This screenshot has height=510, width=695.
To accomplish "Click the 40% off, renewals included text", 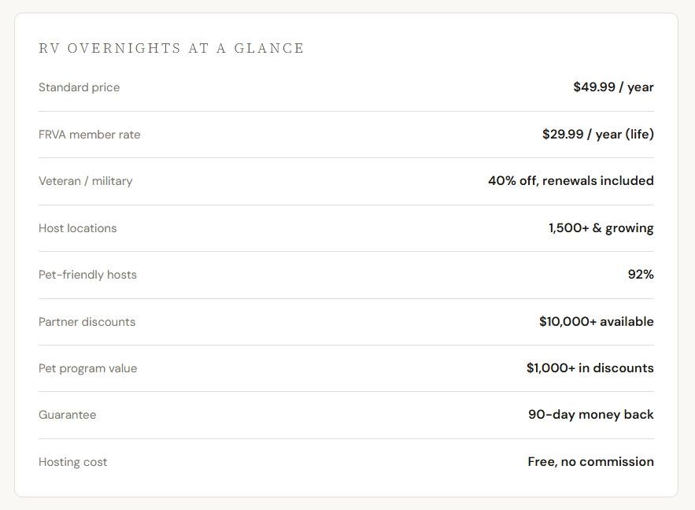I will point(571,181).
